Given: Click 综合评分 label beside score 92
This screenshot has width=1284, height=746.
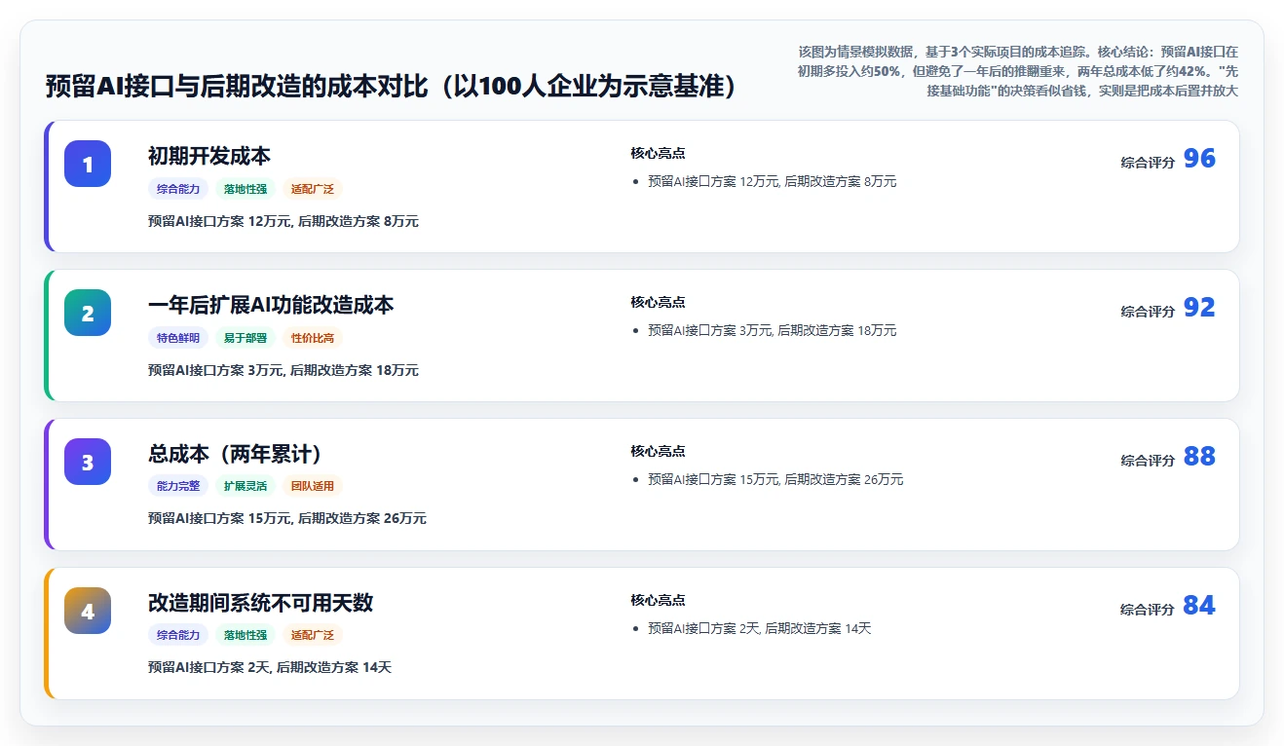Looking at the screenshot, I should (x=1148, y=312).
